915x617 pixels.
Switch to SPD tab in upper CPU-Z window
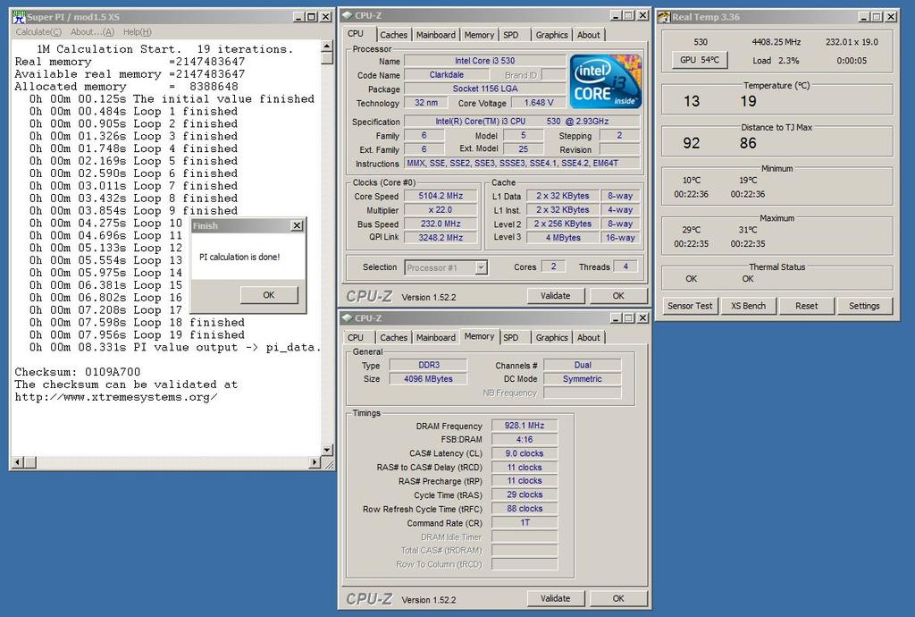511,35
